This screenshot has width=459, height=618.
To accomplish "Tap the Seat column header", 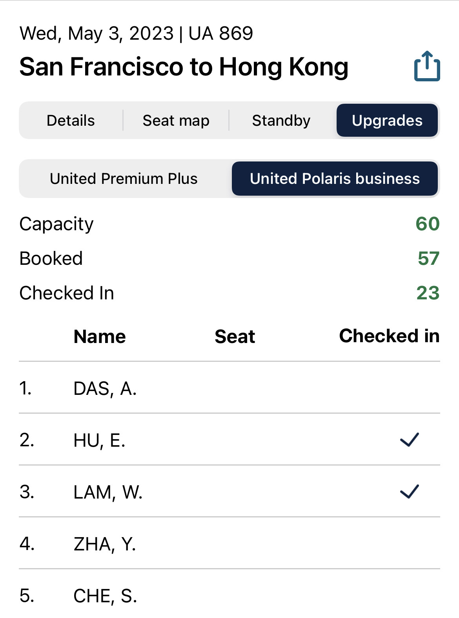I will click(234, 336).
